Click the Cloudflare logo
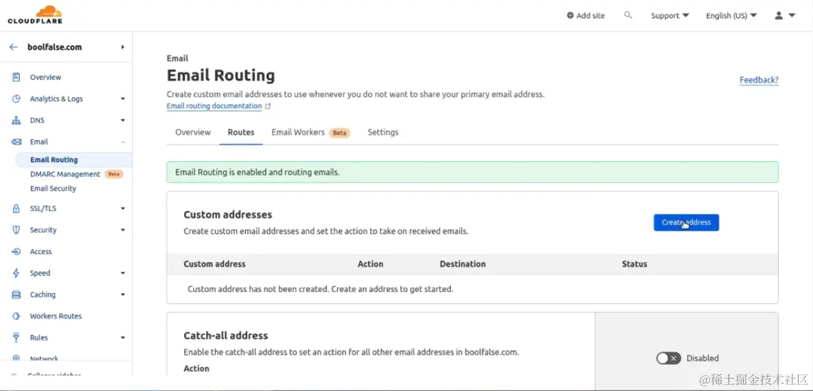813x391 pixels. click(x=35, y=14)
